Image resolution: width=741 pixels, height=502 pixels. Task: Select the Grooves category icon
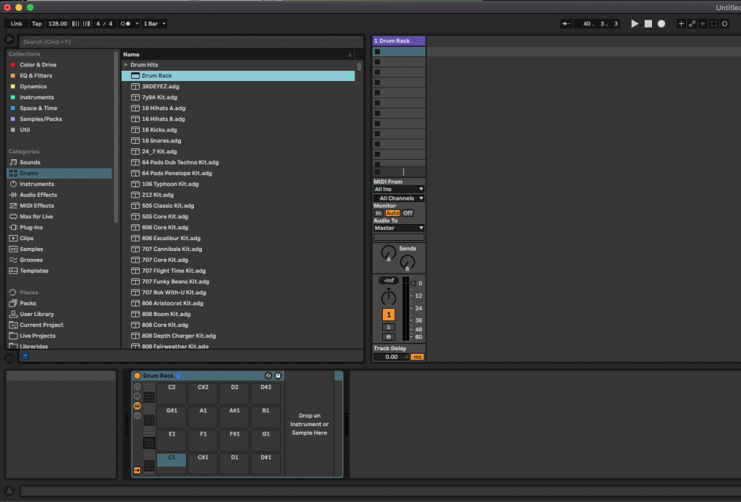point(13,260)
